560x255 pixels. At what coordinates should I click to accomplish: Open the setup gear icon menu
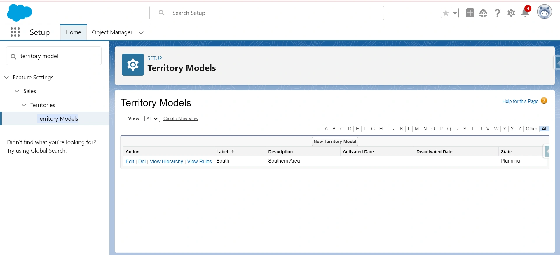[x=511, y=13]
